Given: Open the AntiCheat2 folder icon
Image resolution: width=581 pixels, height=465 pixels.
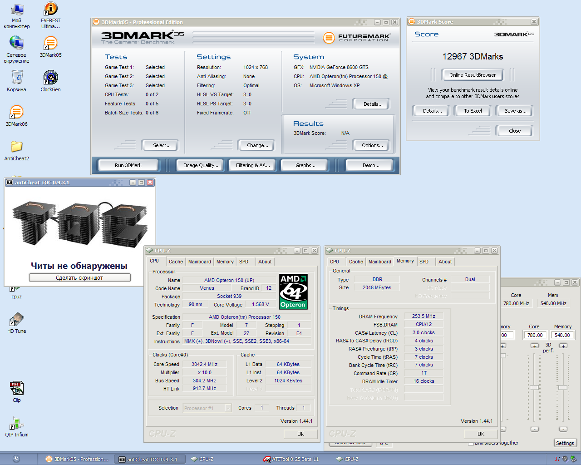Looking at the screenshot, I should [x=17, y=150].
